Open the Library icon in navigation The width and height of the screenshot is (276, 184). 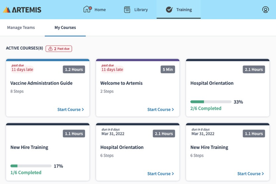pyautogui.click(x=127, y=10)
